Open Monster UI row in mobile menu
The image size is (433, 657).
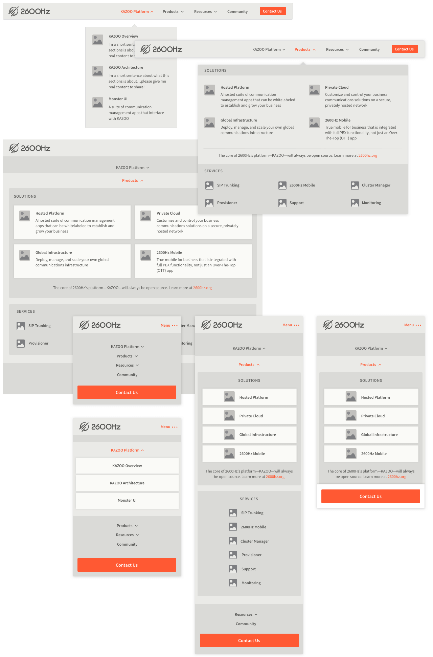tap(127, 500)
